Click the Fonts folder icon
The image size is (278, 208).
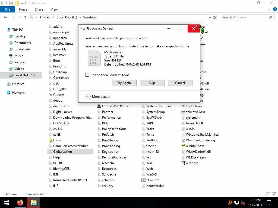[x=50, y=141]
